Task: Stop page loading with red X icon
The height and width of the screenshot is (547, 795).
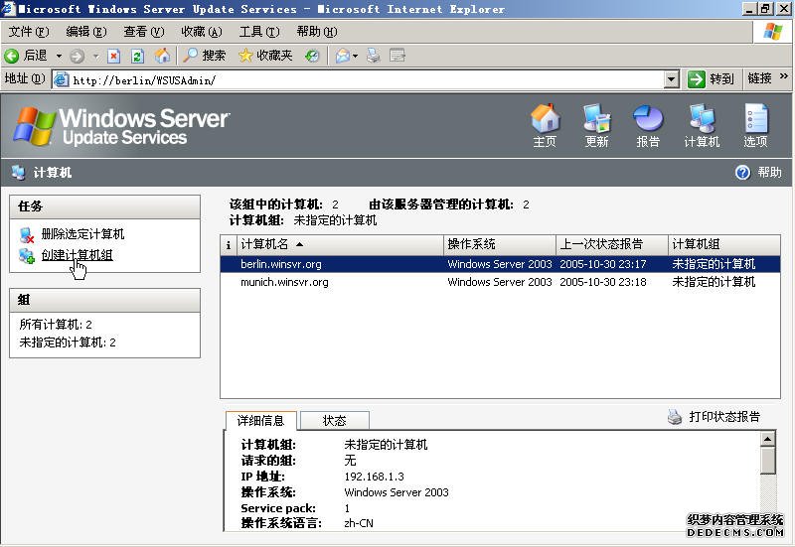Action: pos(113,56)
